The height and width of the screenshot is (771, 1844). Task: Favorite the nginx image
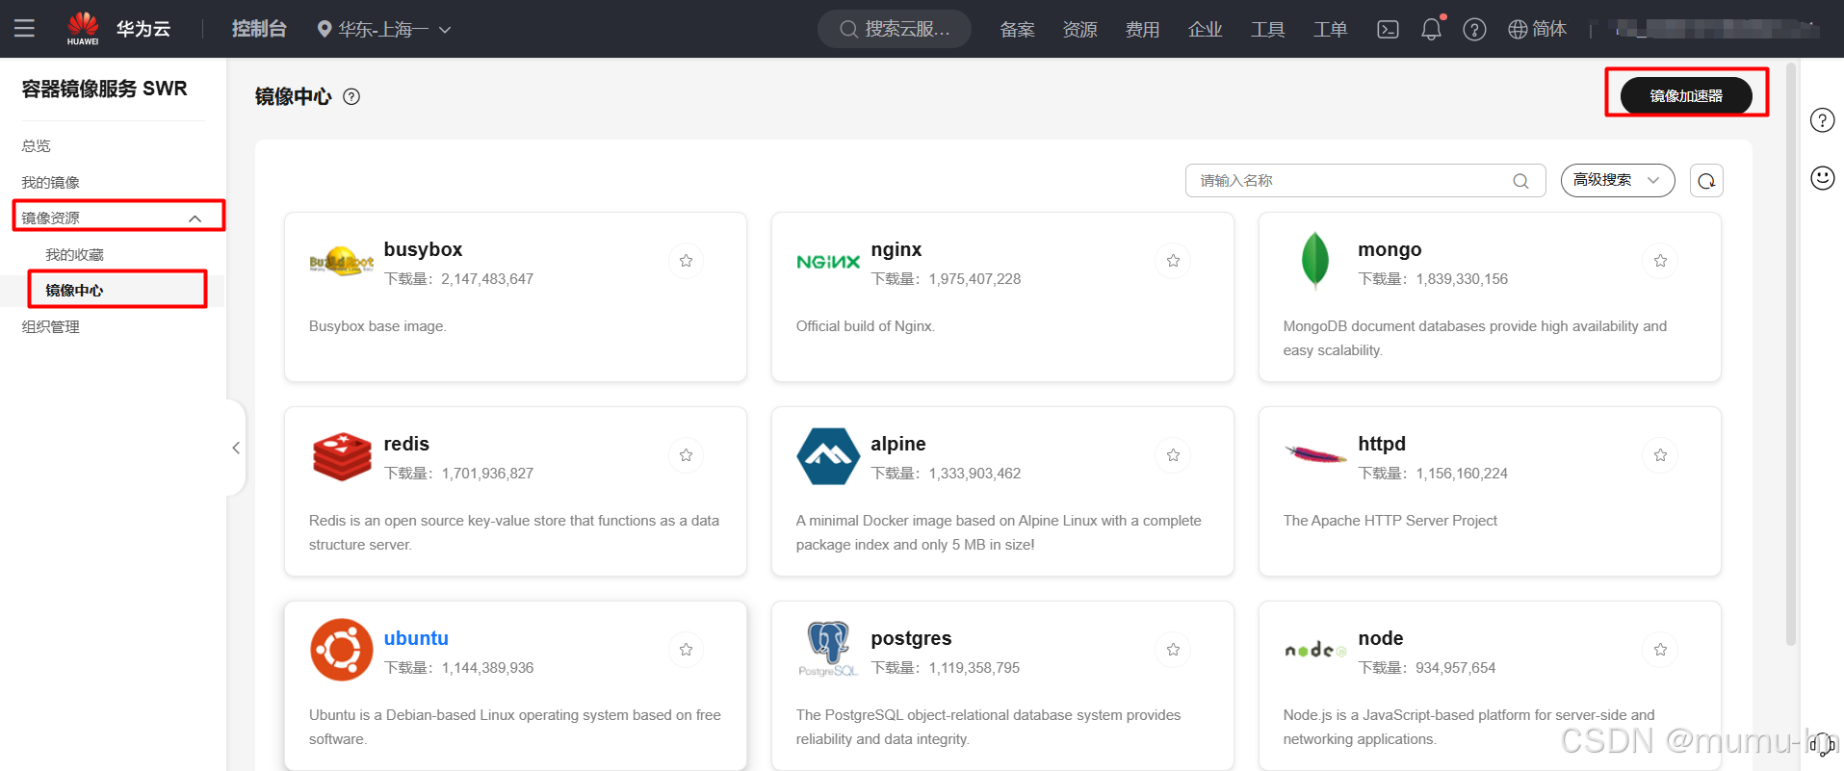pos(1173,261)
